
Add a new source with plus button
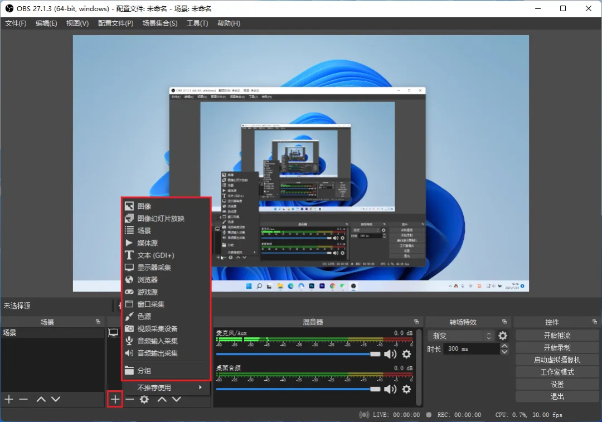click(115, 399)
